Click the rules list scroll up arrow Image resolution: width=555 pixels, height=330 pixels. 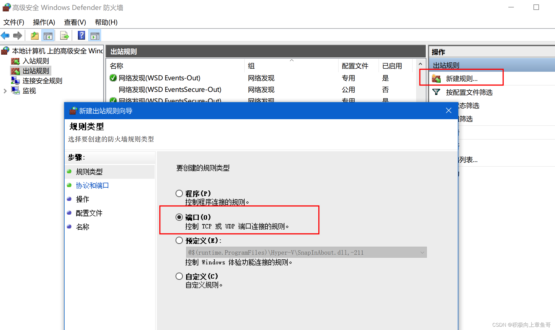[420, 64]
